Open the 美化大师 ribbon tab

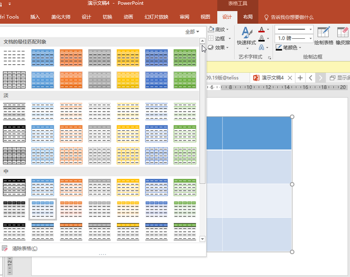(x=61, y=17)
